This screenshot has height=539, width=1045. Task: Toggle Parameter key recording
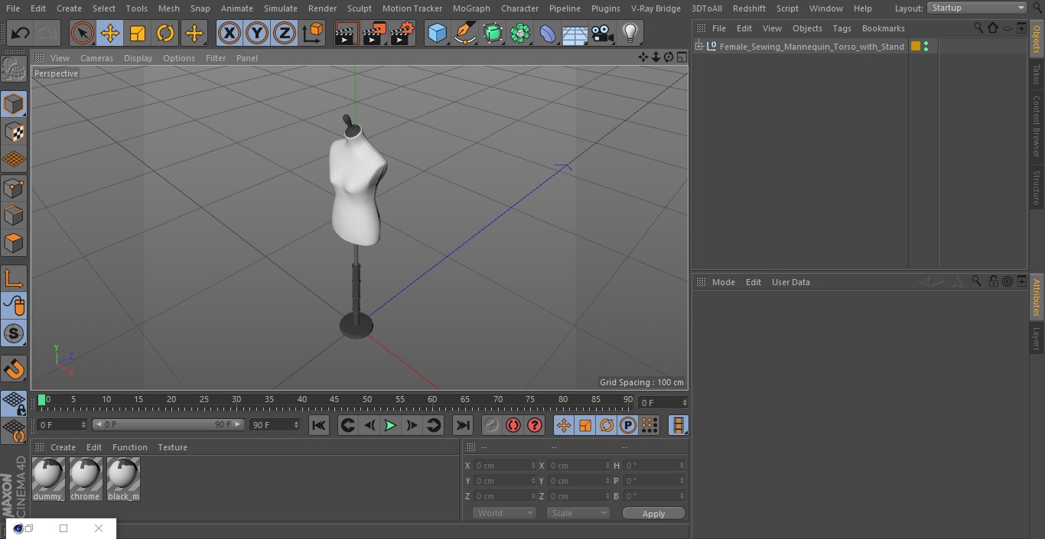click(628, 425)
